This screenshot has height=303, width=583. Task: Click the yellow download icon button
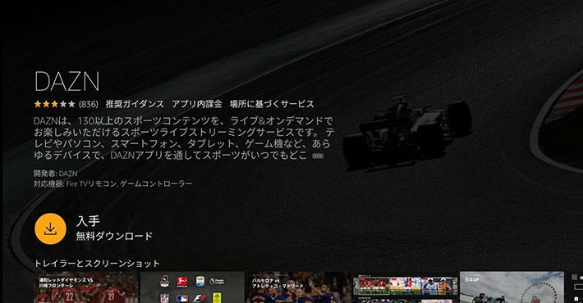(x=51, y=228)
